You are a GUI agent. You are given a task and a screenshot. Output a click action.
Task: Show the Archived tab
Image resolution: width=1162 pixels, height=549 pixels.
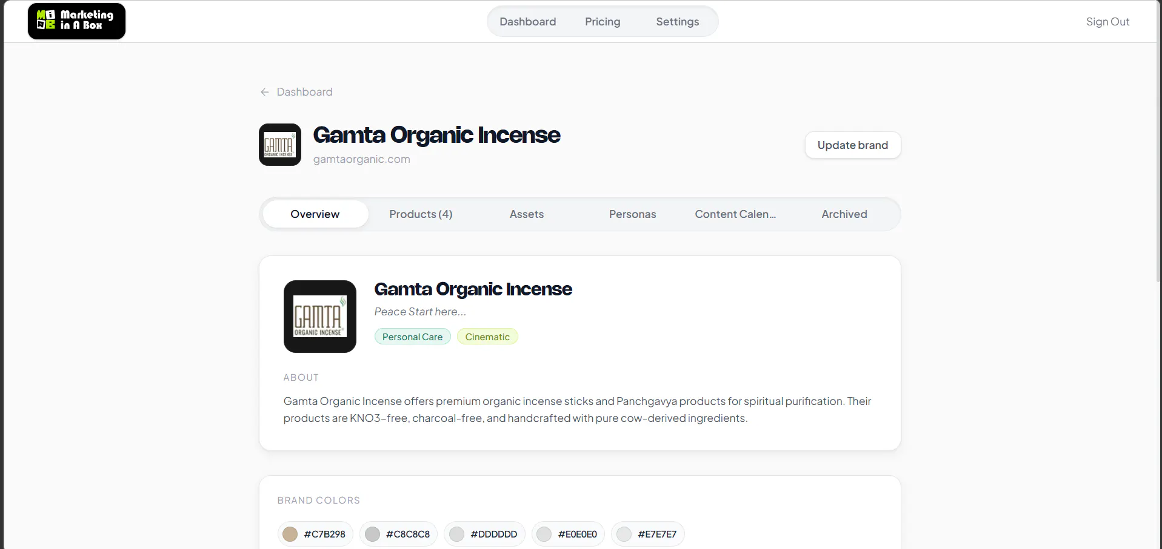[844, 214]
